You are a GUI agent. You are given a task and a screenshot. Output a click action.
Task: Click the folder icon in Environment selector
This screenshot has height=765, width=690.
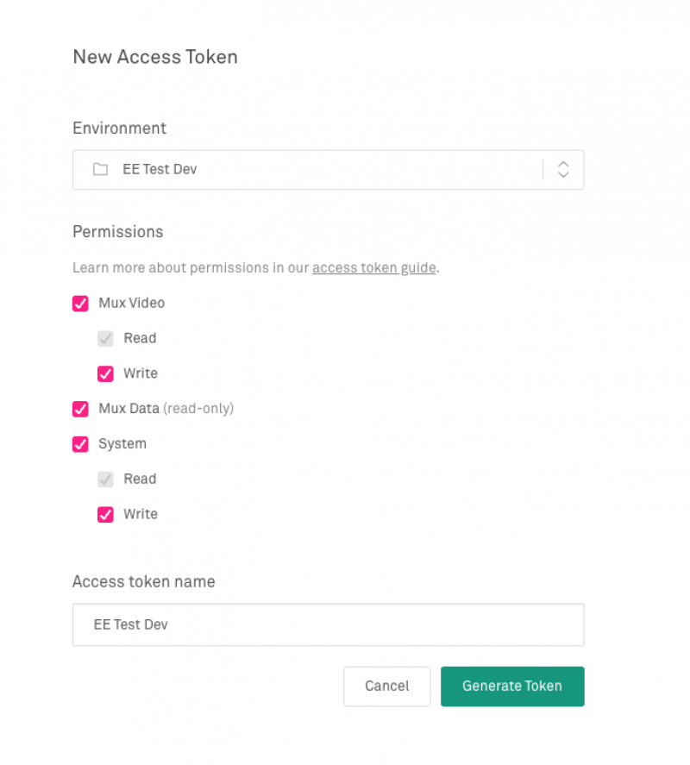101,169
